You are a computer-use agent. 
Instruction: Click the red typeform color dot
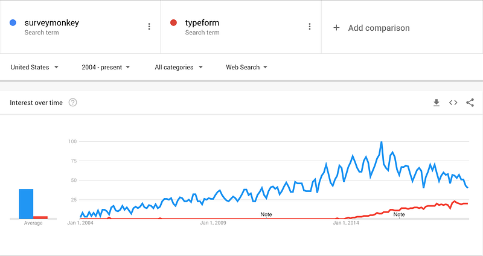click(173, 23)
